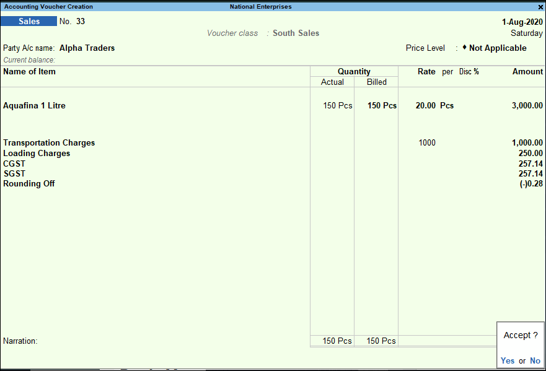Click the date 1-Aug-2020
This screenshot has width=546, height=371.
pos(521,20)
